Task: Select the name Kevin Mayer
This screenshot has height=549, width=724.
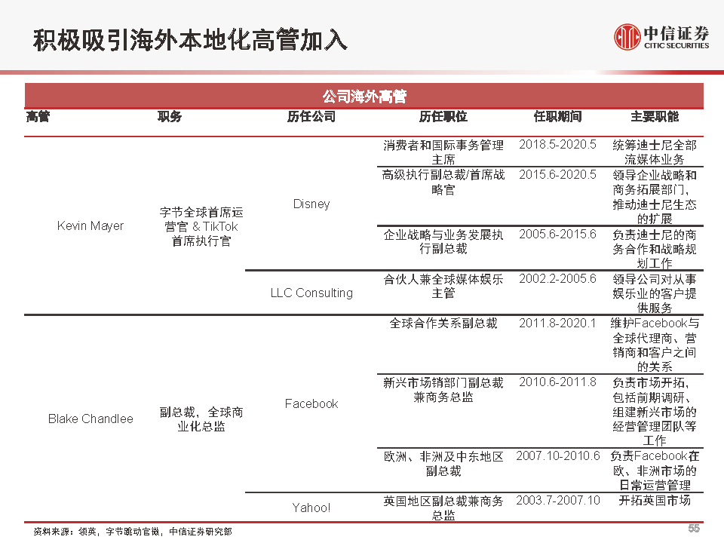Action: pos(90,225)
